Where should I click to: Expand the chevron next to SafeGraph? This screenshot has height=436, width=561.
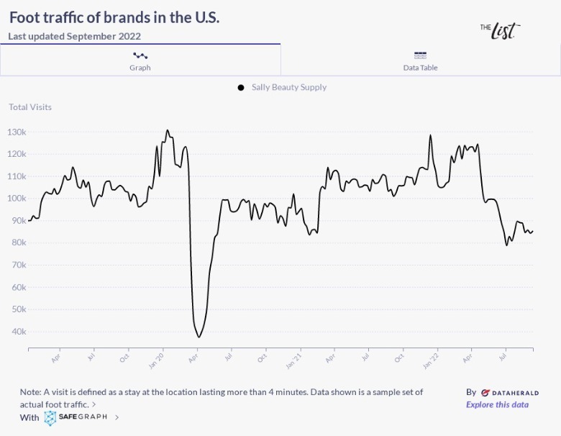tap(117, 417)
